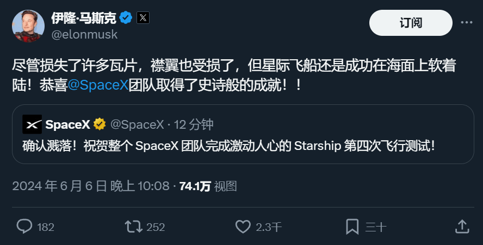
Task: Click the reply speech bubble icon
Action: click(24, 226)
